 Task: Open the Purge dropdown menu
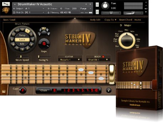[86, 9]
